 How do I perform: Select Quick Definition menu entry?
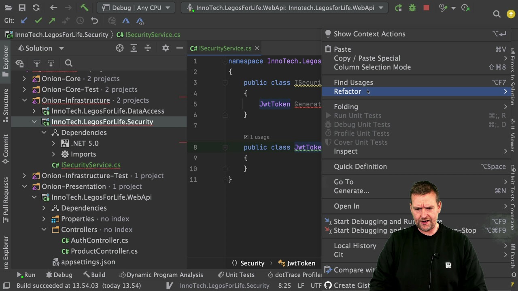416,167
